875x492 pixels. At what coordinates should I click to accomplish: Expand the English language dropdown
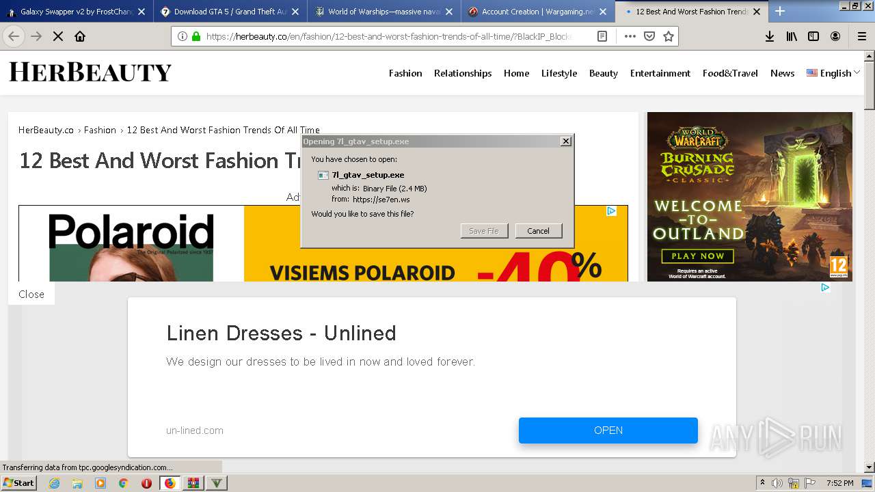[833, 73]
